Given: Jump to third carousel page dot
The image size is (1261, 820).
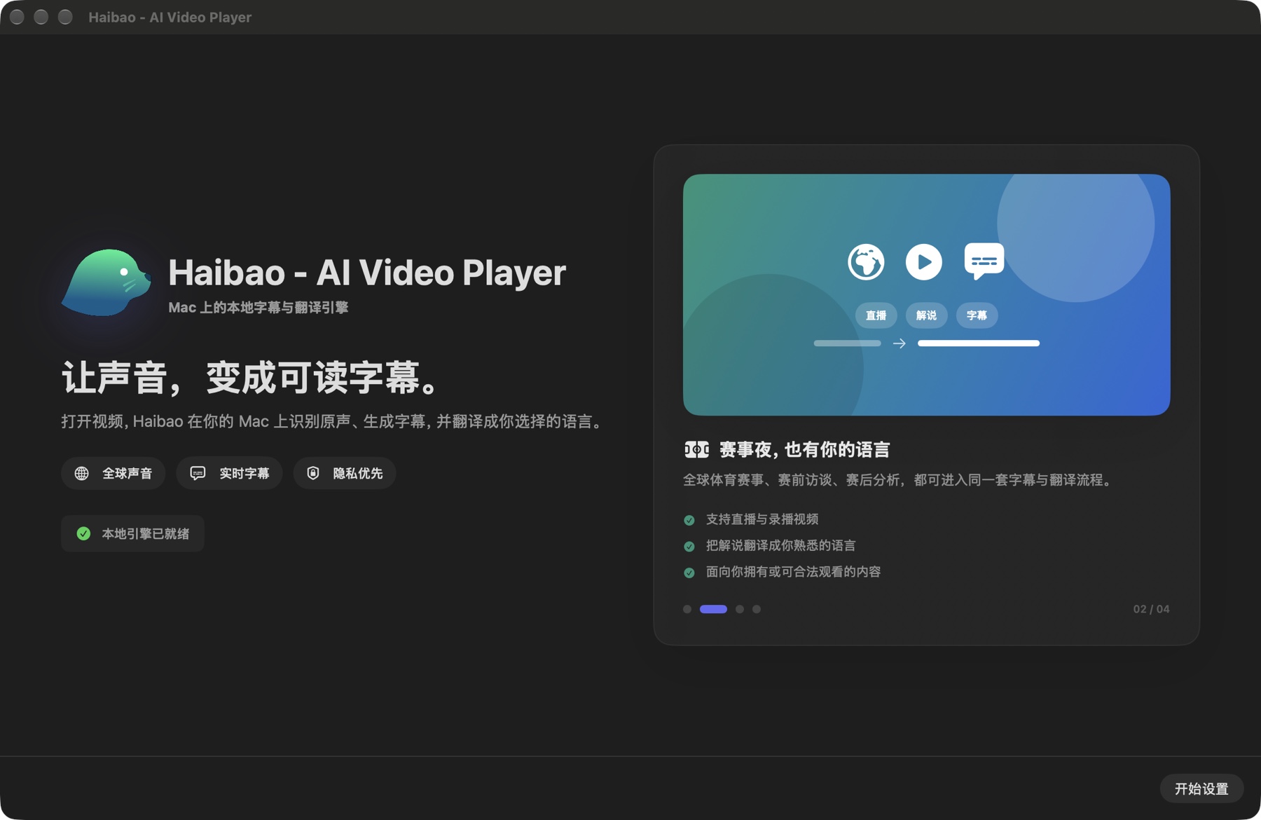Looking at the screenshot, I should coord(740,609).
